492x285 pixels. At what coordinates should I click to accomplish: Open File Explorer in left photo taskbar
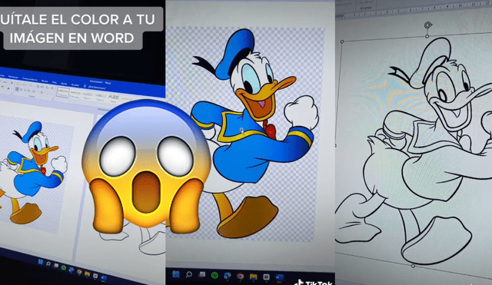point(87,274)
